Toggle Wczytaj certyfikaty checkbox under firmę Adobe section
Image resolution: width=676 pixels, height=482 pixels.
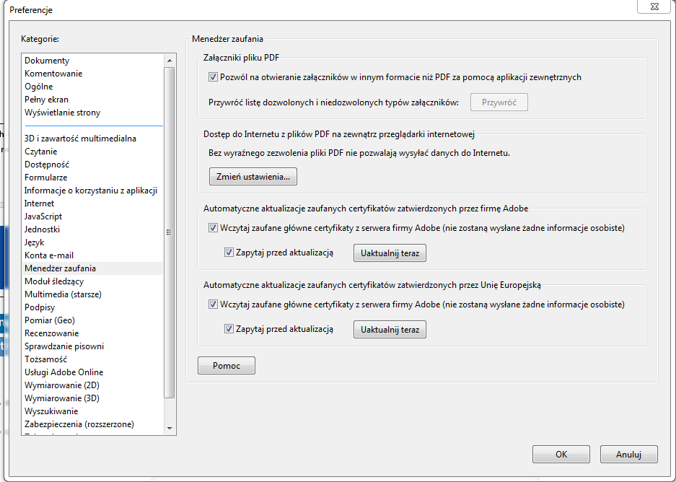[x=213, y=227]
